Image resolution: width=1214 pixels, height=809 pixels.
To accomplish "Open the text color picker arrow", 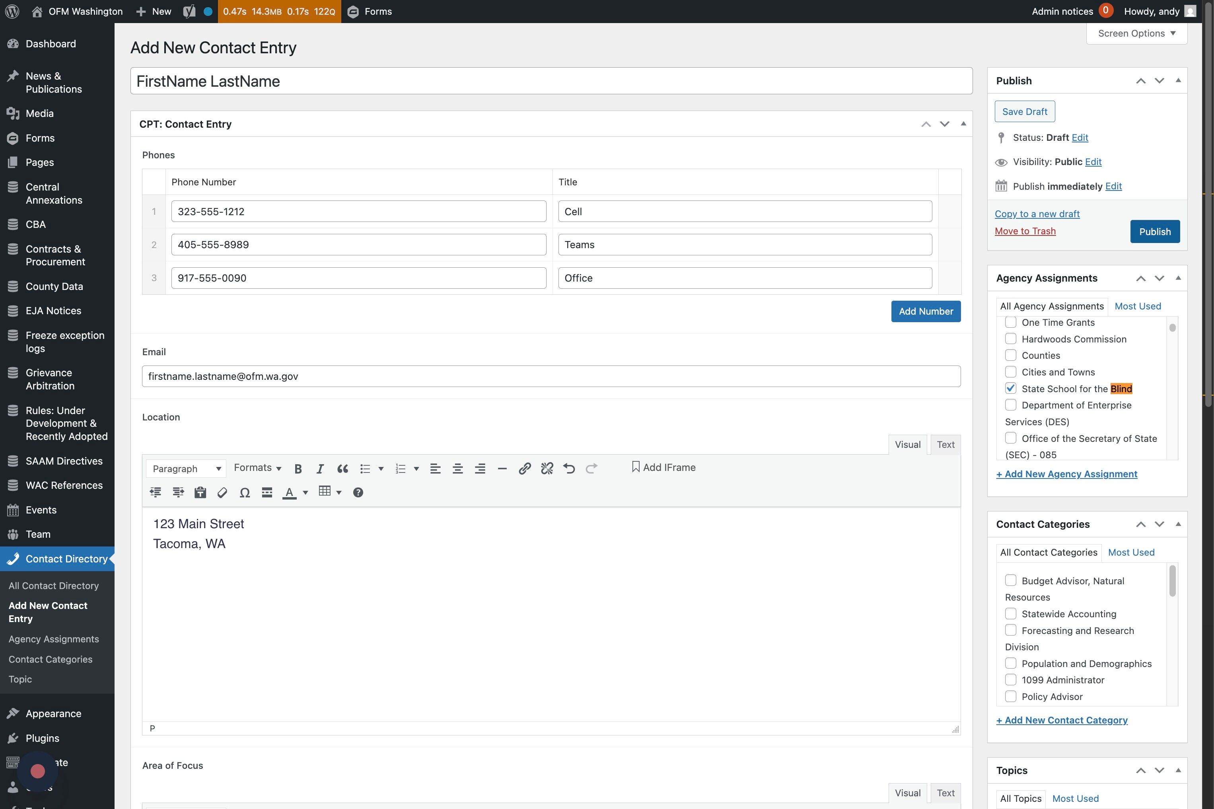I will point(305,493).
